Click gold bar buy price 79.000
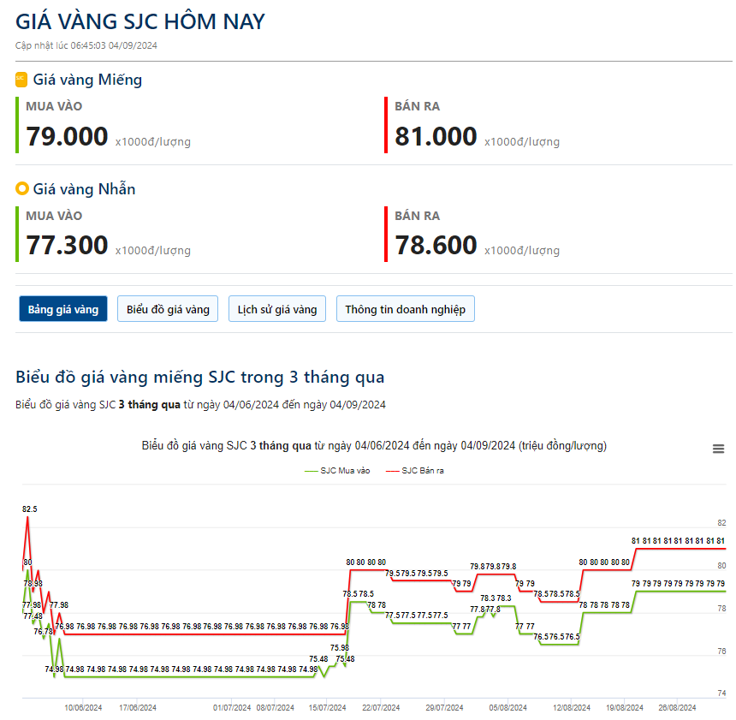The image size is (736, 720). [x=67, y=136]
